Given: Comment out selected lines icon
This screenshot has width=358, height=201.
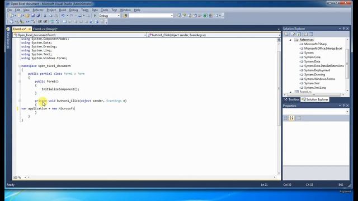Looking at the screenshot, I should pyautogui.click(x=52, y=22).
